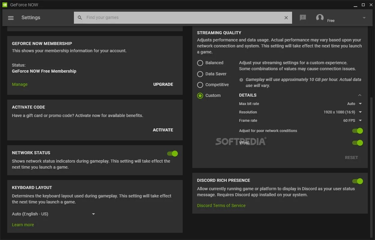Click the user profile avatar

[320, 17]
